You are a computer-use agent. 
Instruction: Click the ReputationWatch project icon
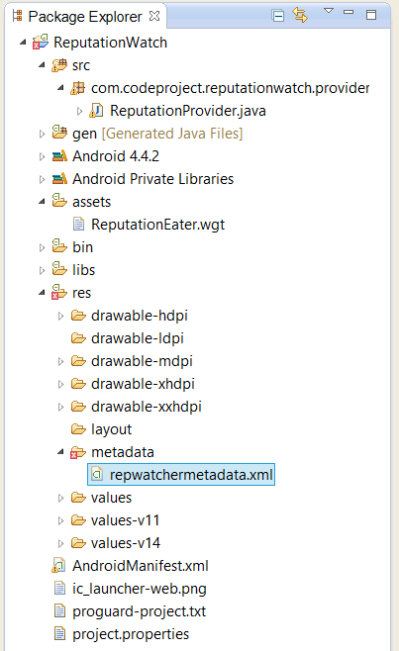click(41, 43)
